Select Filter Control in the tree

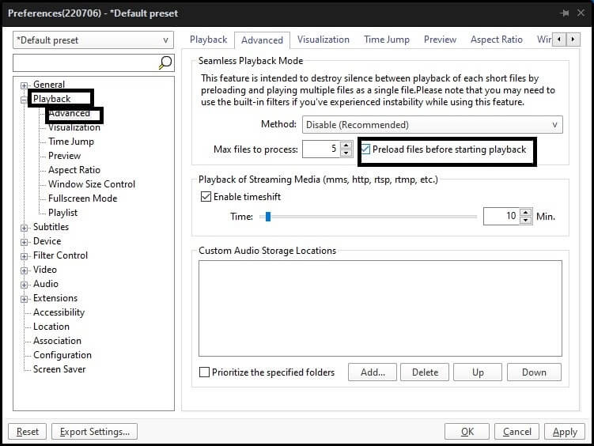point(60,255)
